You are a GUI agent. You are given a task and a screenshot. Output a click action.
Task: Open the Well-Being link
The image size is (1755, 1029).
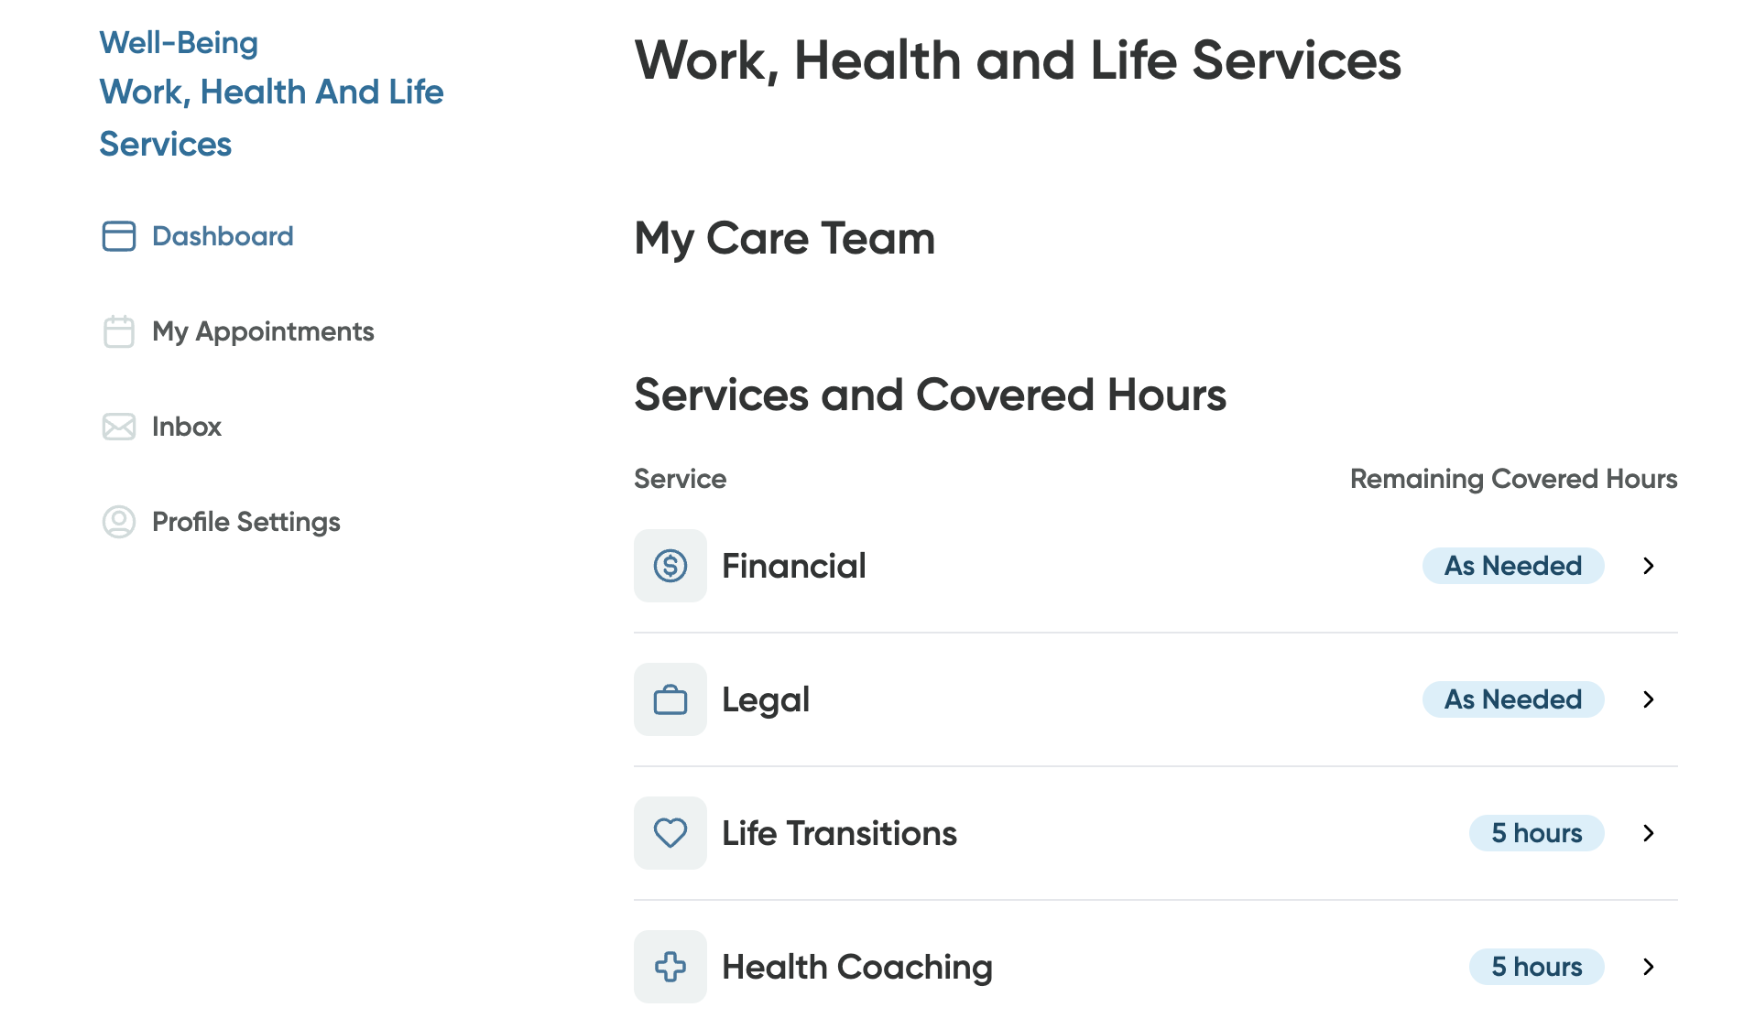coord(179,42)
